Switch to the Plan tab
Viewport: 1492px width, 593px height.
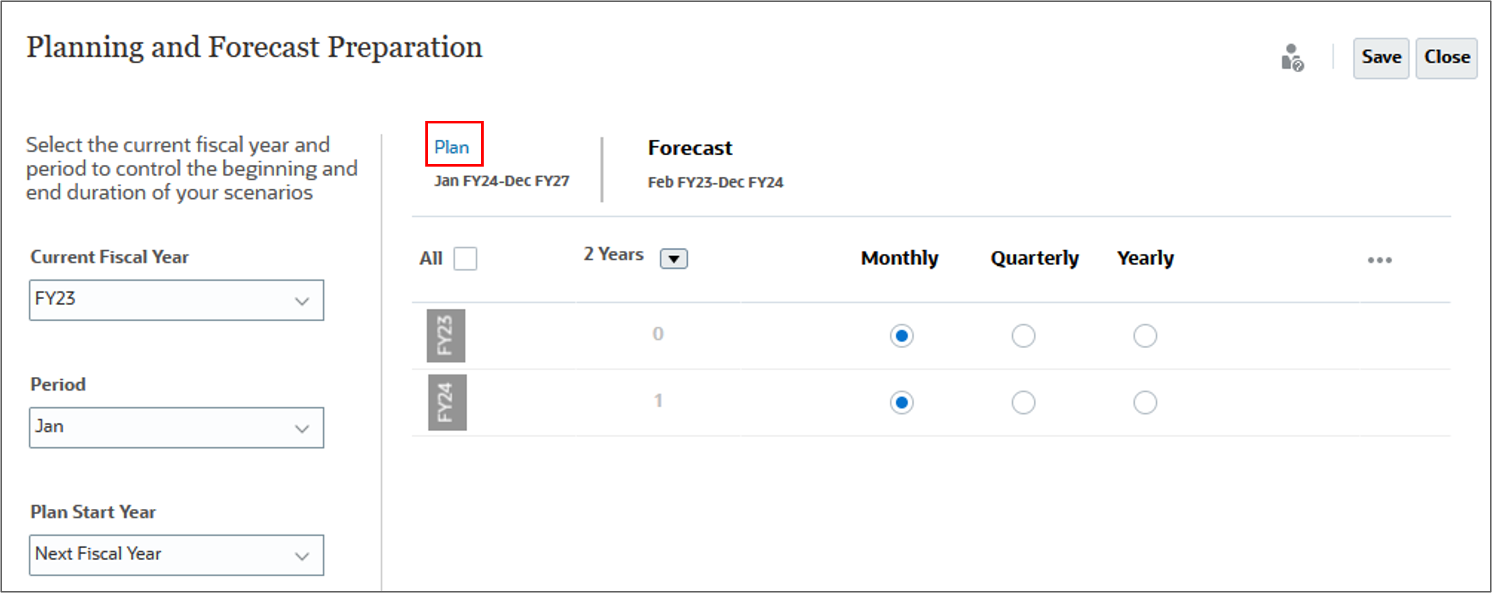point(453,147)
